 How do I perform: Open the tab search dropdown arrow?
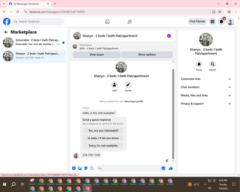tap(4, 4)
